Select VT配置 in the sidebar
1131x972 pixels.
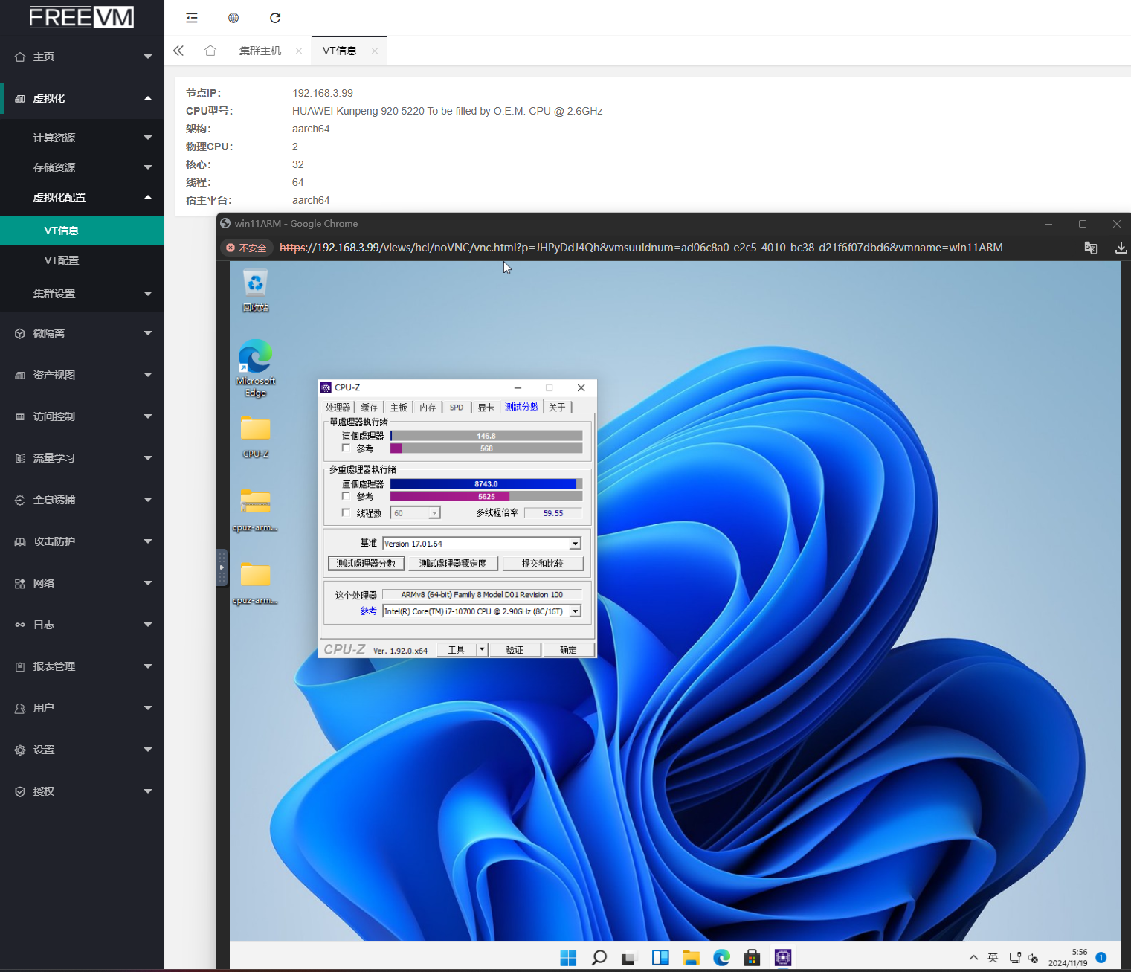coord(62,260)
